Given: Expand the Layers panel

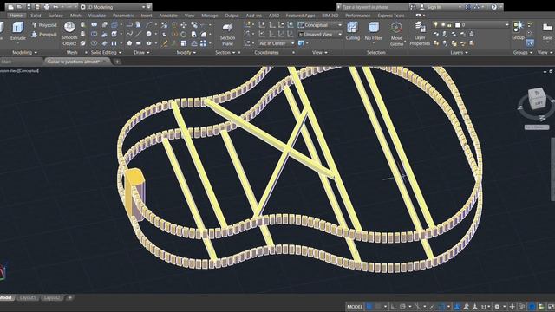Looking at the screenshot, I should click(x=459, y=52).
